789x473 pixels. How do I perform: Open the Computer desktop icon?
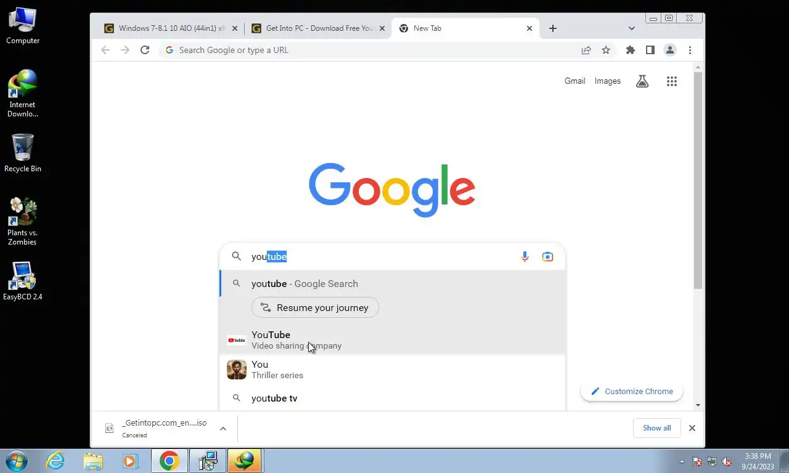tap(23, 25)
